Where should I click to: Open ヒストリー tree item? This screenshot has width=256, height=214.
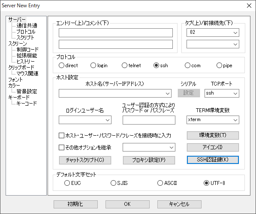point(25,62)
